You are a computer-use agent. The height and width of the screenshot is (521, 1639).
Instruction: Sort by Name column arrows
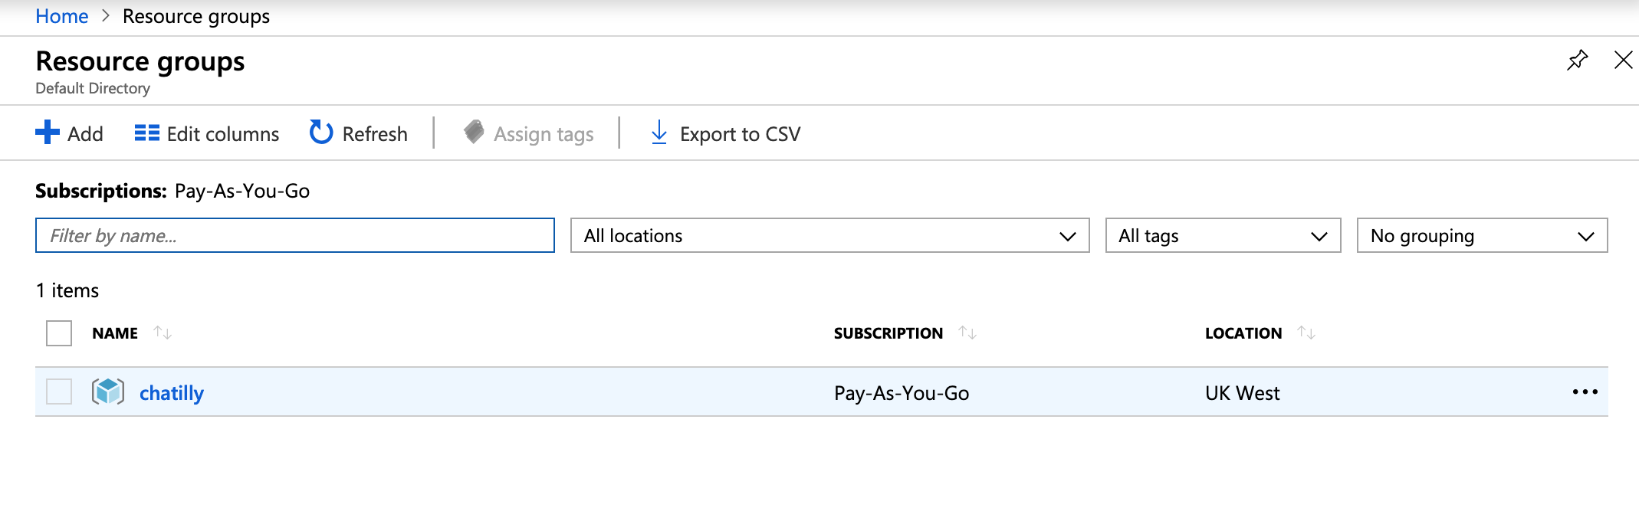coord(163,333)
